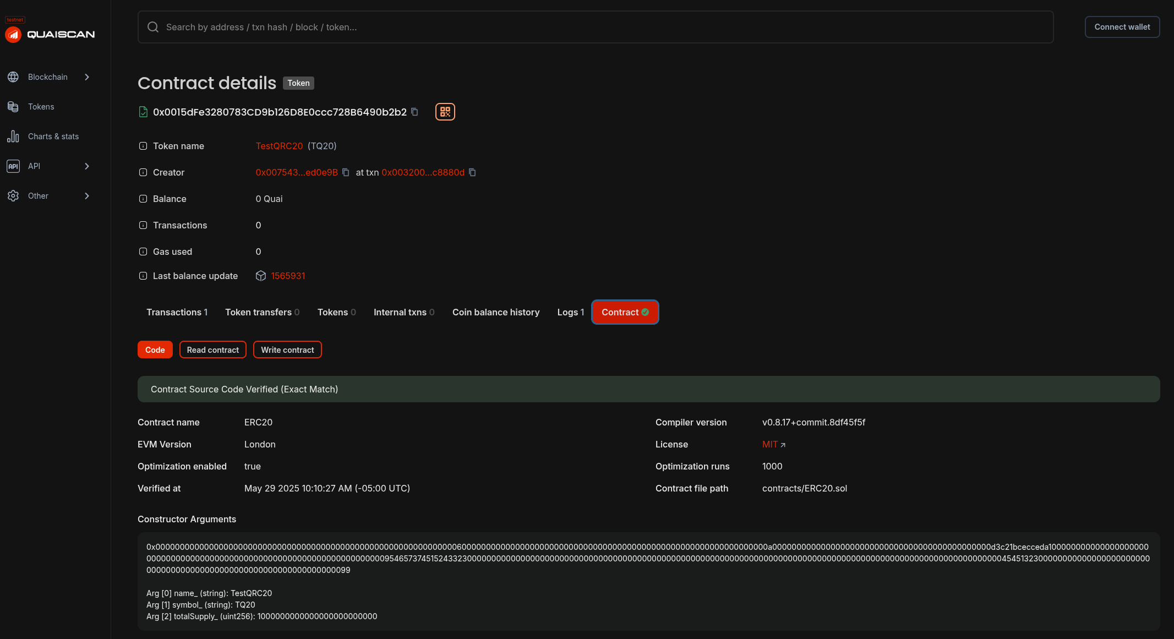Expand the Blockchain sidebar menu
This screenshot has width=1174, height=639.
point(48,77)
